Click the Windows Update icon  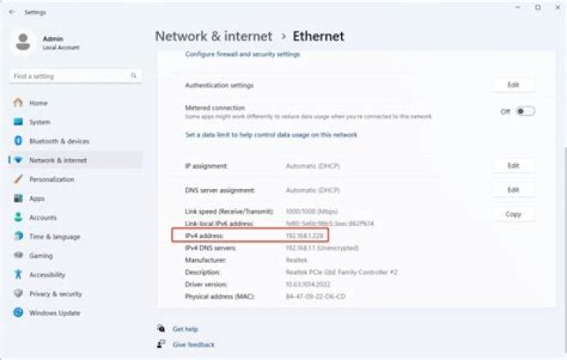point(18,313)
